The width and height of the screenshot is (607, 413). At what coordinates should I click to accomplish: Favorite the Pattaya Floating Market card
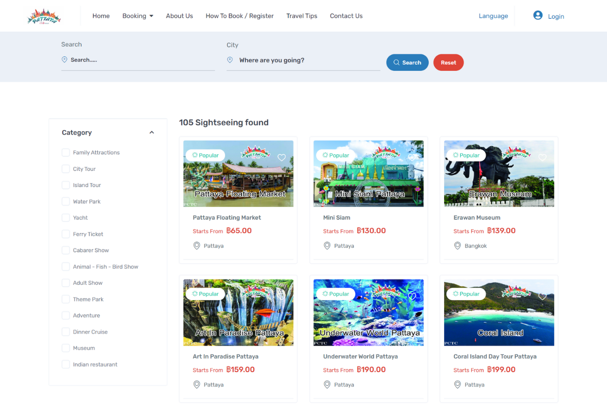pyautogui.click(x=281, y=158)
